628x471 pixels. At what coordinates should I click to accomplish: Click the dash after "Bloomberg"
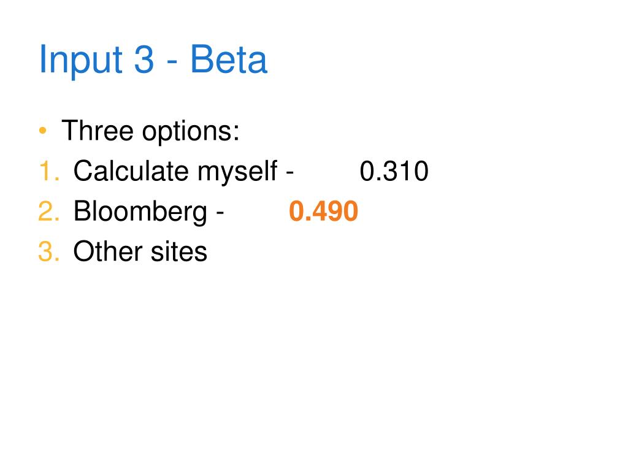tap(220, 213)
